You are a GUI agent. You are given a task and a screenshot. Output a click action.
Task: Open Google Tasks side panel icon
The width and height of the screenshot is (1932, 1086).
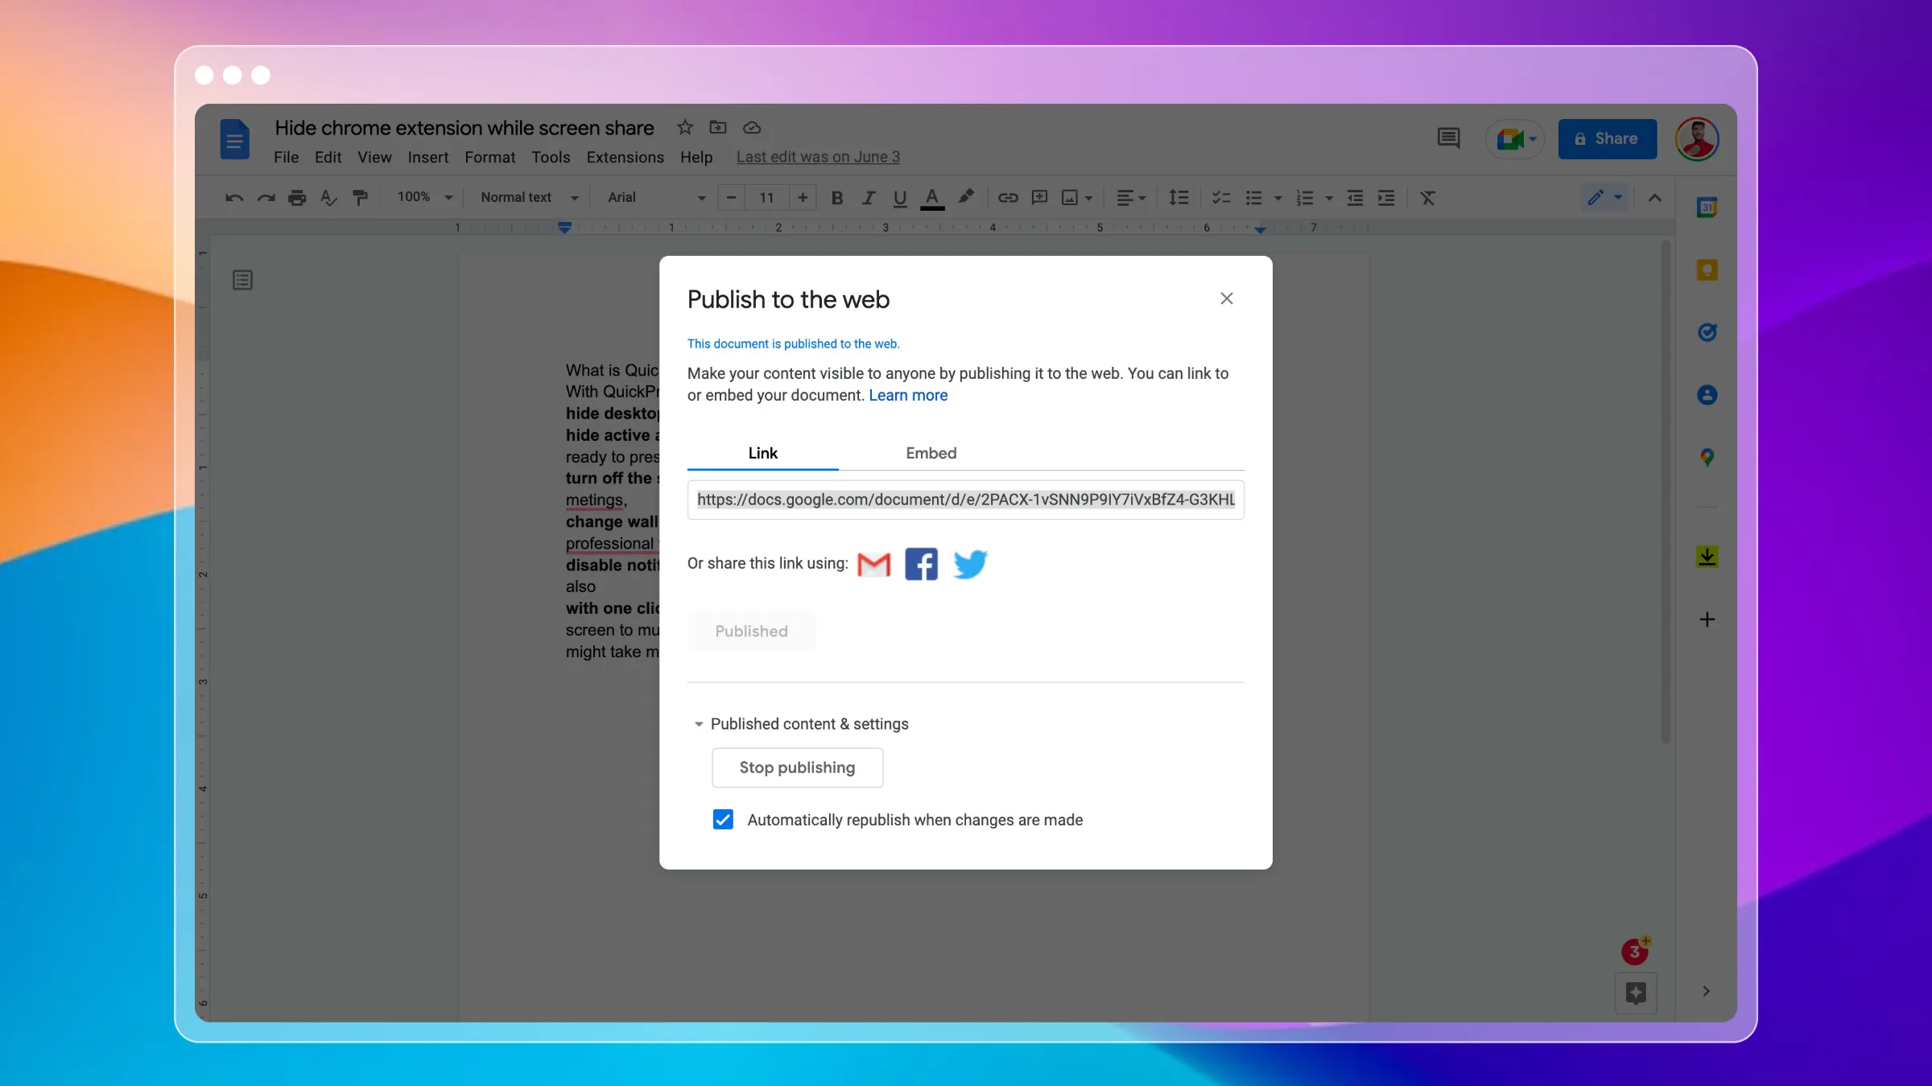(x=1707, y=332)
